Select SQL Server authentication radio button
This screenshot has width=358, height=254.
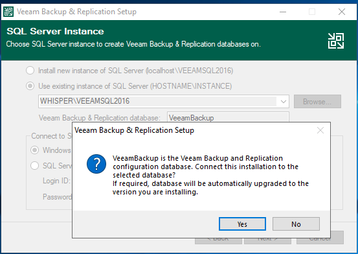(35, 165)
